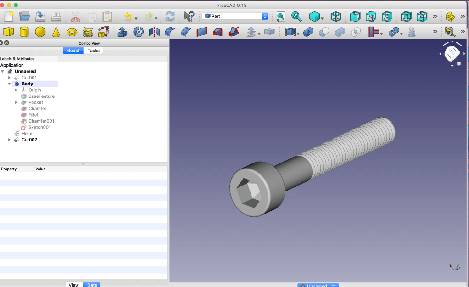Switch to the Tasks tab
Viewport: 469px width, 287px height.
coord(94,51)
